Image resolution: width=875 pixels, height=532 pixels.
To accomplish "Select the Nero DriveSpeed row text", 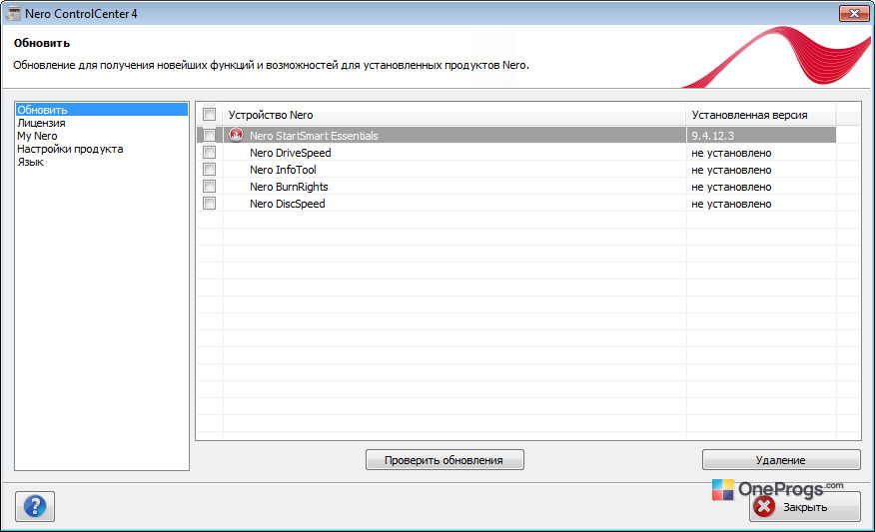I will (291, 153).
